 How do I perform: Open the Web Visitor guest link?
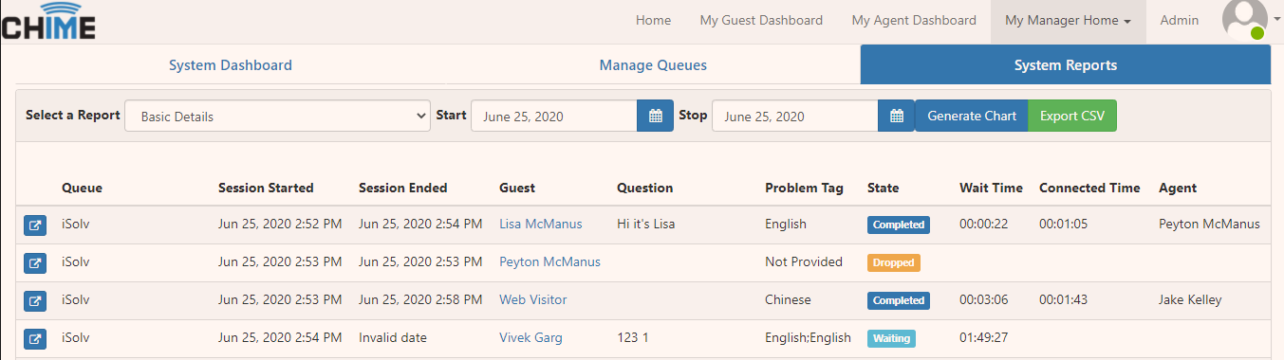pos(533,300)
